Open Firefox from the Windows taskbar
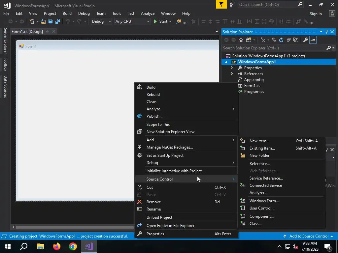The image size is (338, 253). click(x=57, y=246)
